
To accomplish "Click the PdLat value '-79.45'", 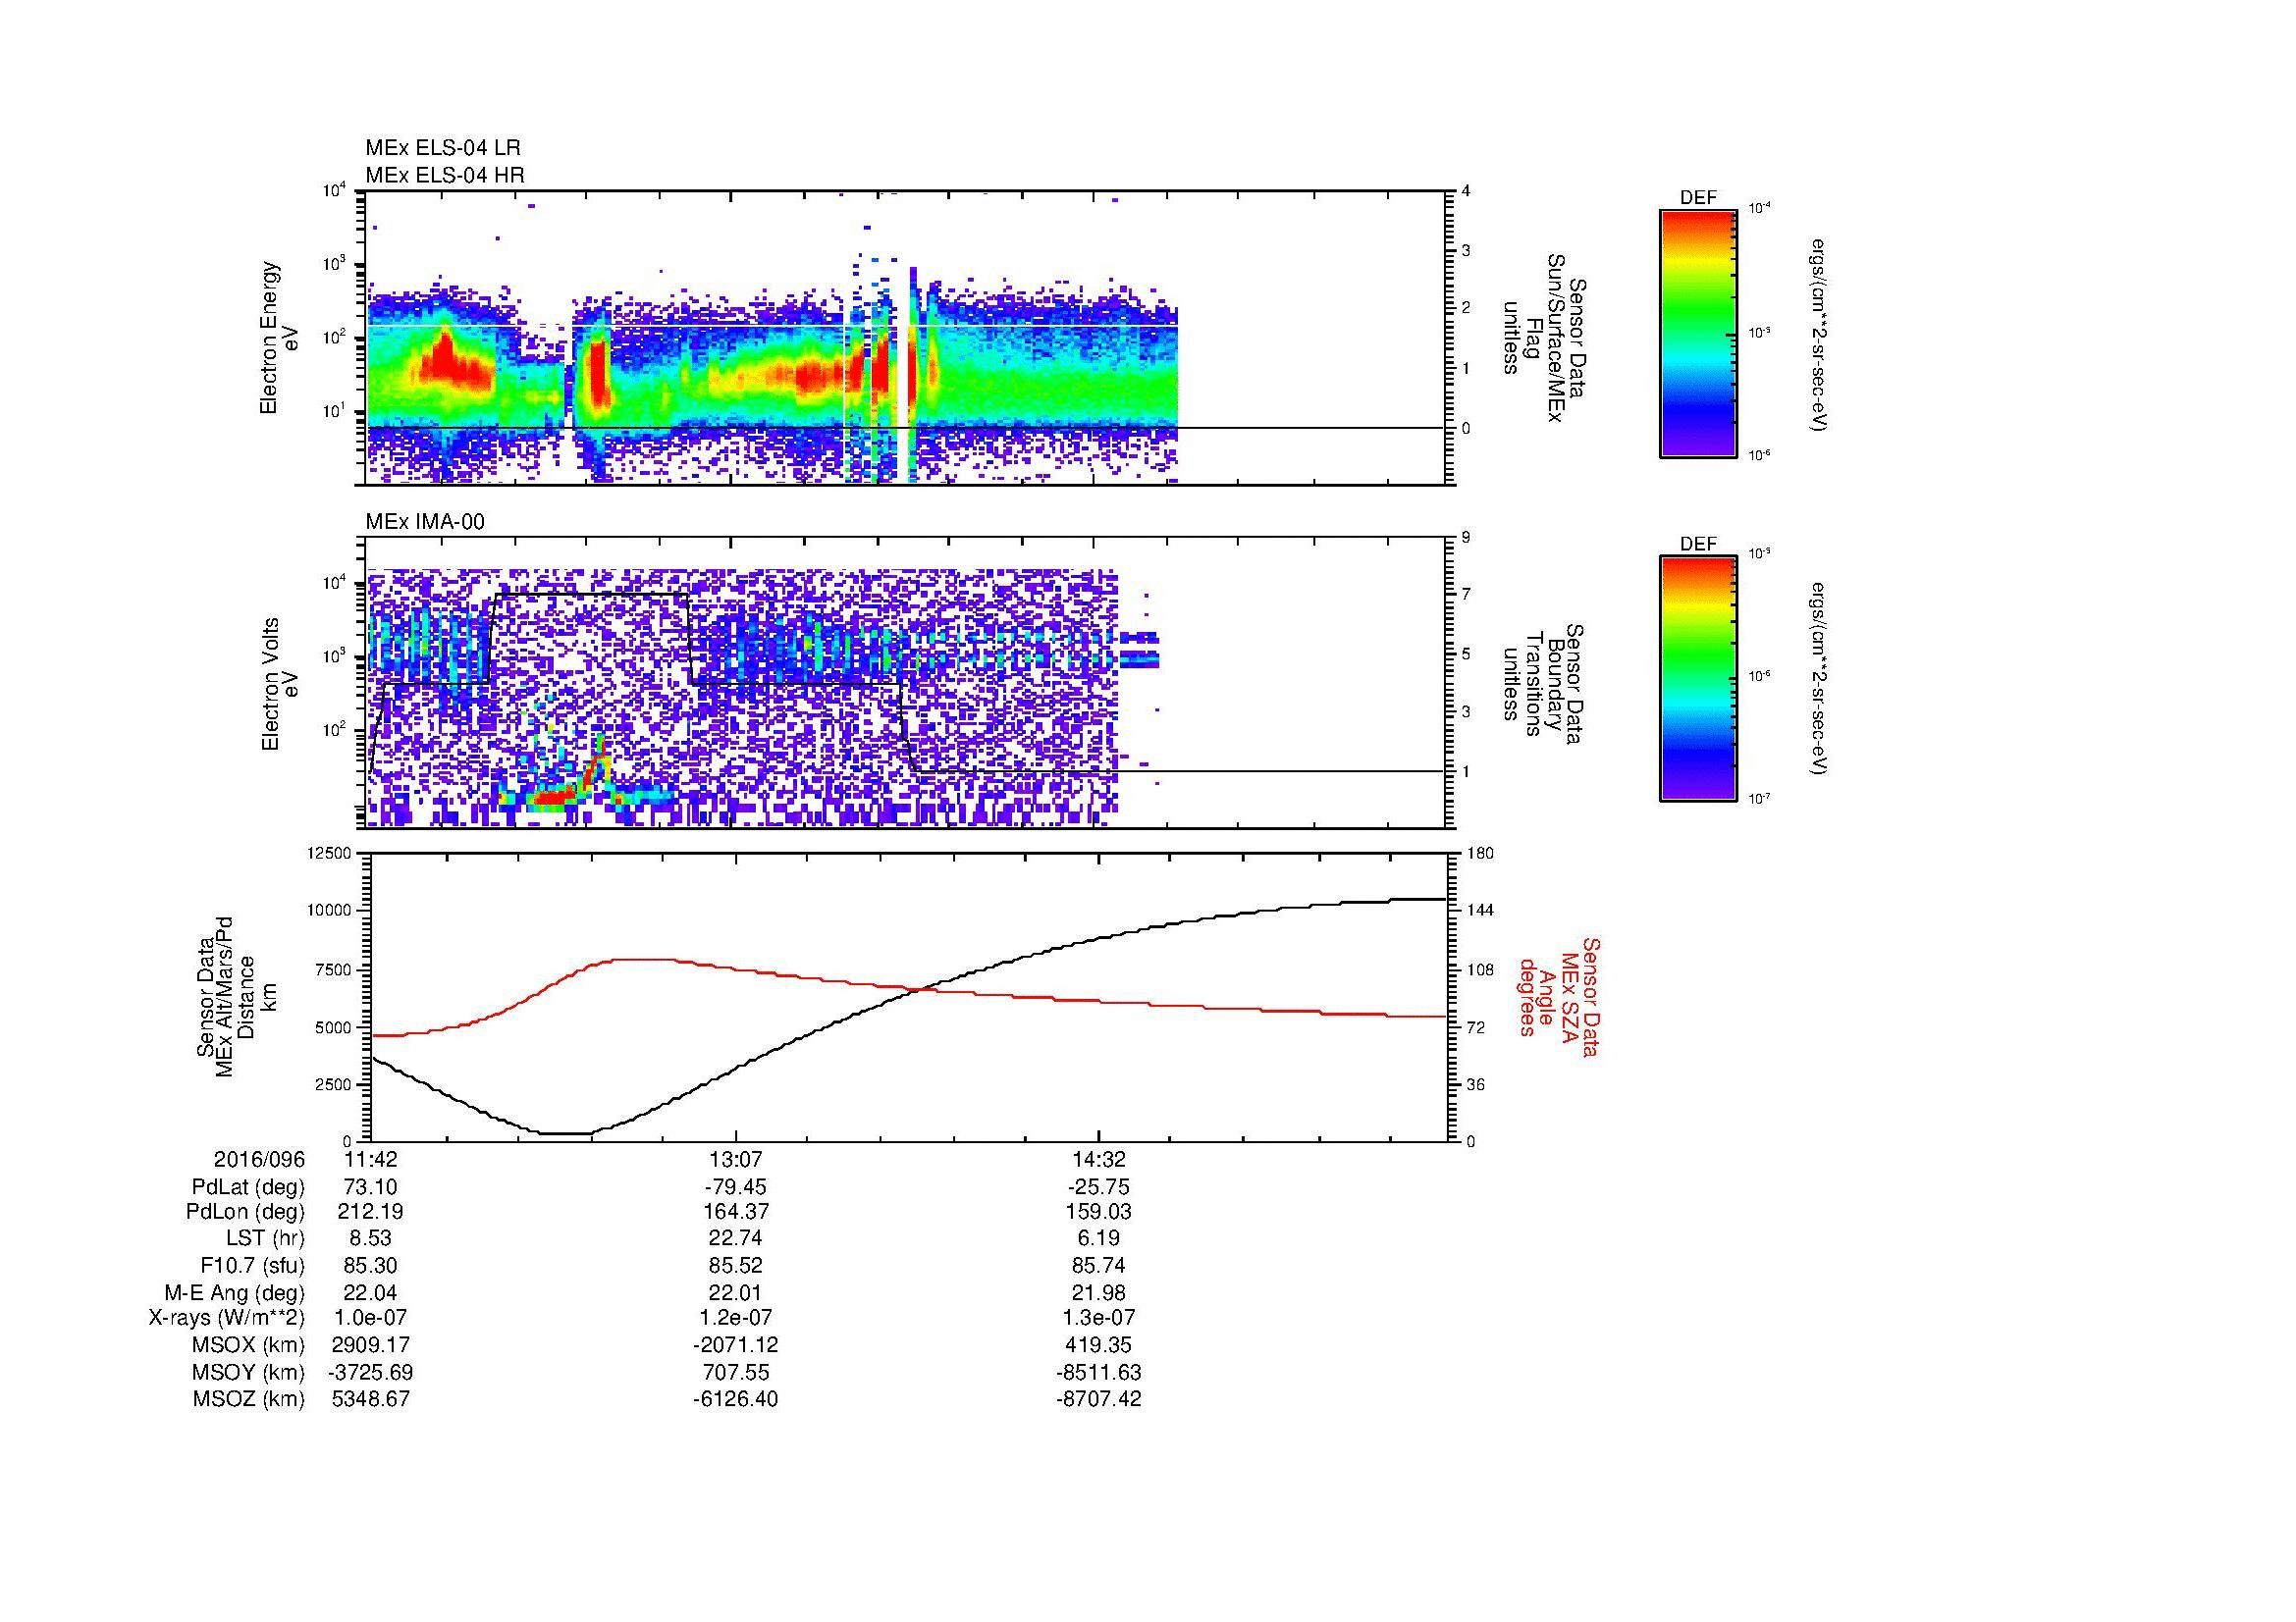I will click(735, 1187).
